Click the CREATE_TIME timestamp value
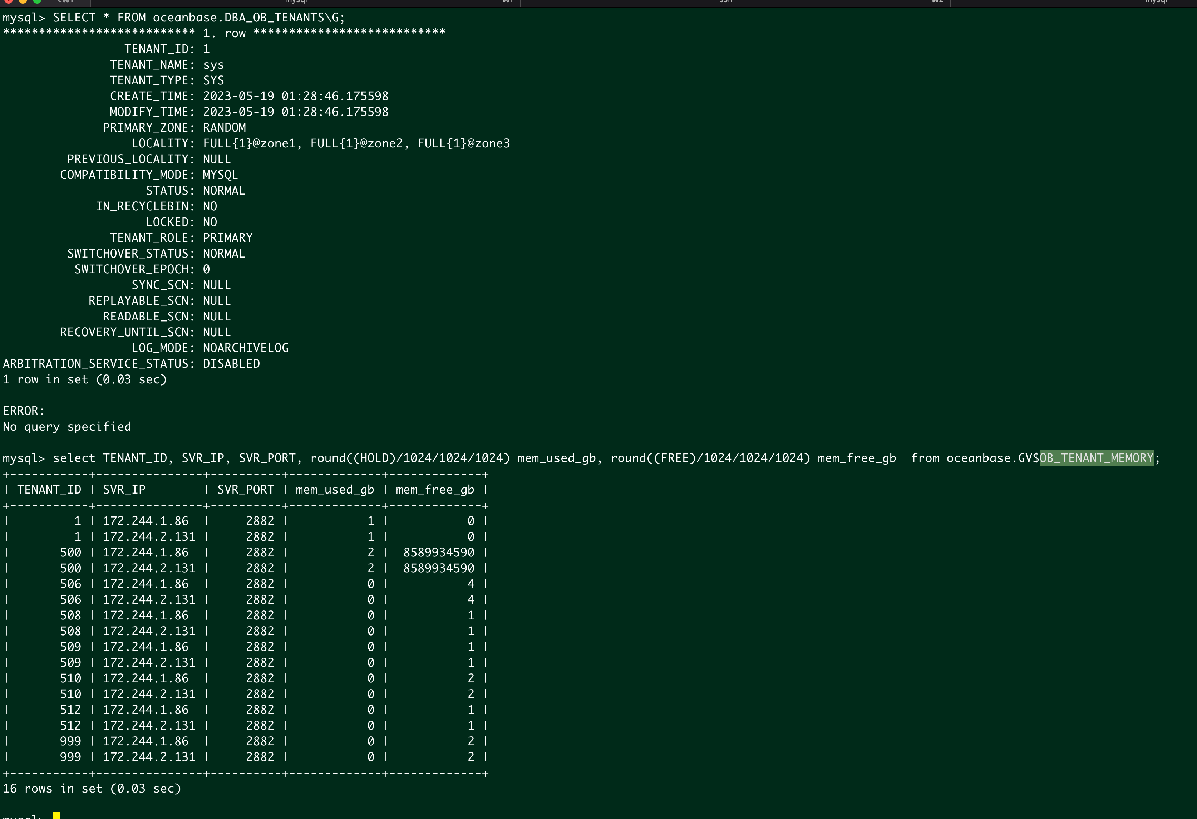The width and height of the screenshot is (1197, 819). tap(296, 96)
